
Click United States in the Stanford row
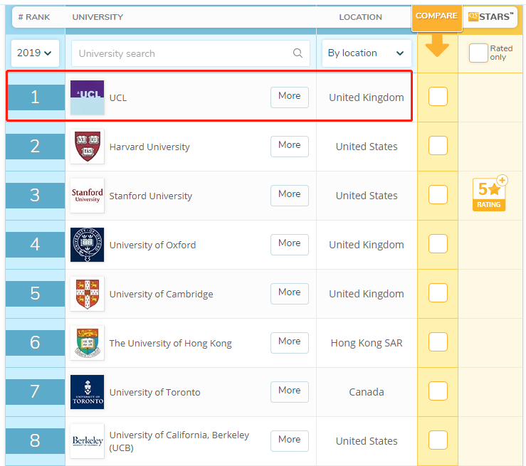click(x=367, y=196)
